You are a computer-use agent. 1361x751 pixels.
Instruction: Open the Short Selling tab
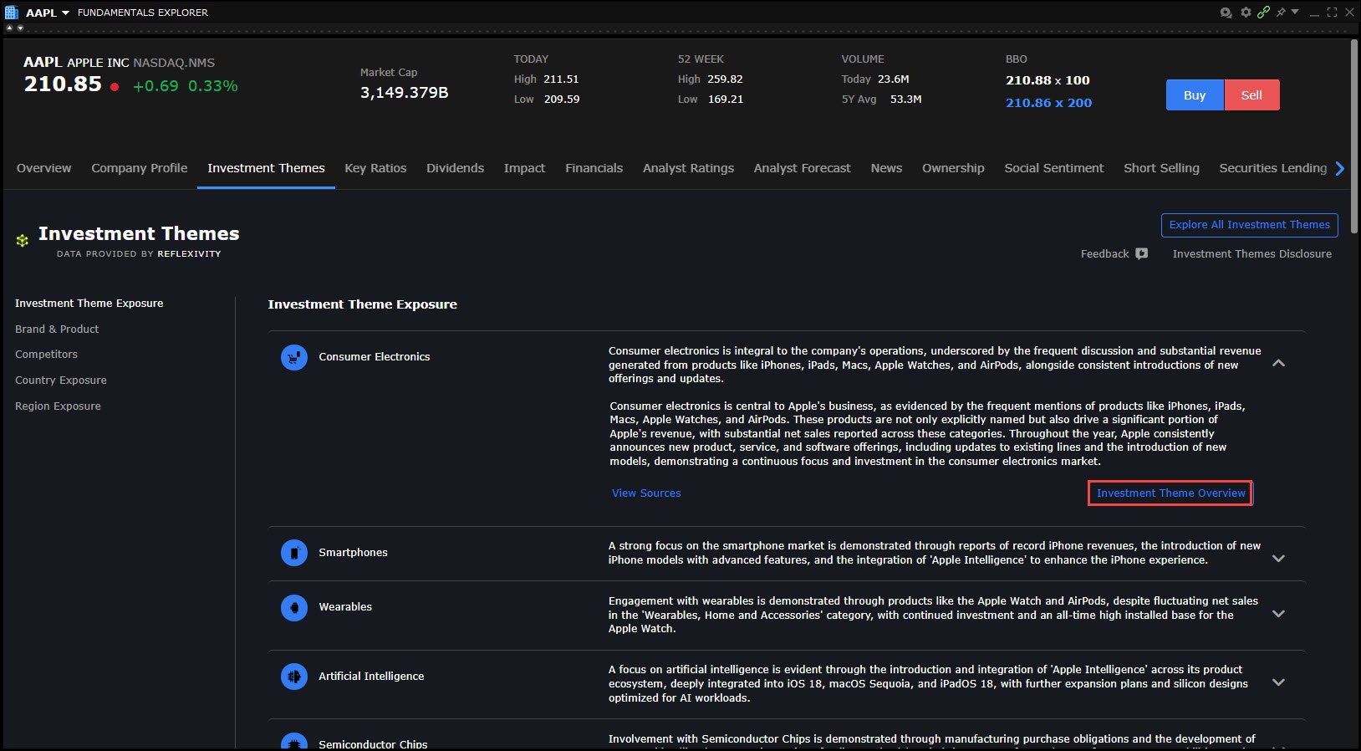pyautogui.click(x=1161, y=168)
